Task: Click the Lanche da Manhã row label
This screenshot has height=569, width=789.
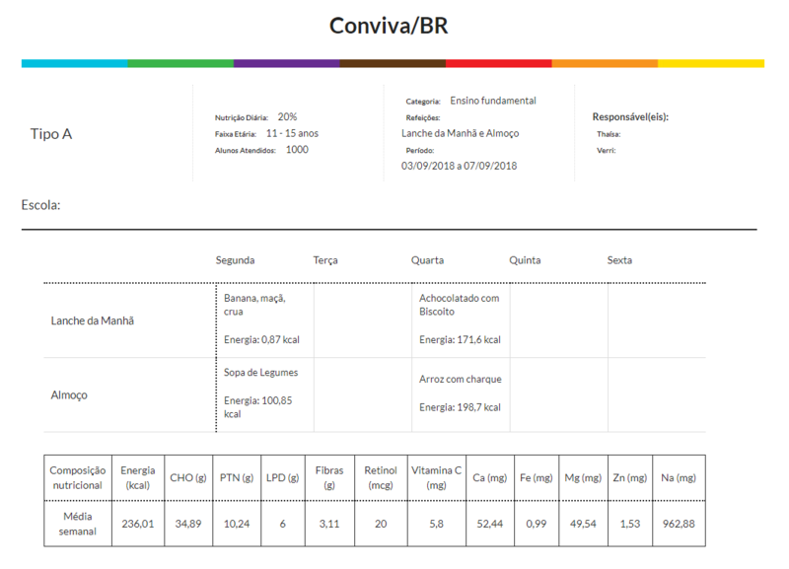Action: tap(92, 320)
